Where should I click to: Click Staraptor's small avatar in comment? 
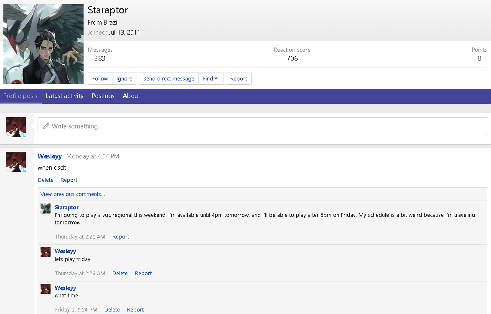click(46, 208)
